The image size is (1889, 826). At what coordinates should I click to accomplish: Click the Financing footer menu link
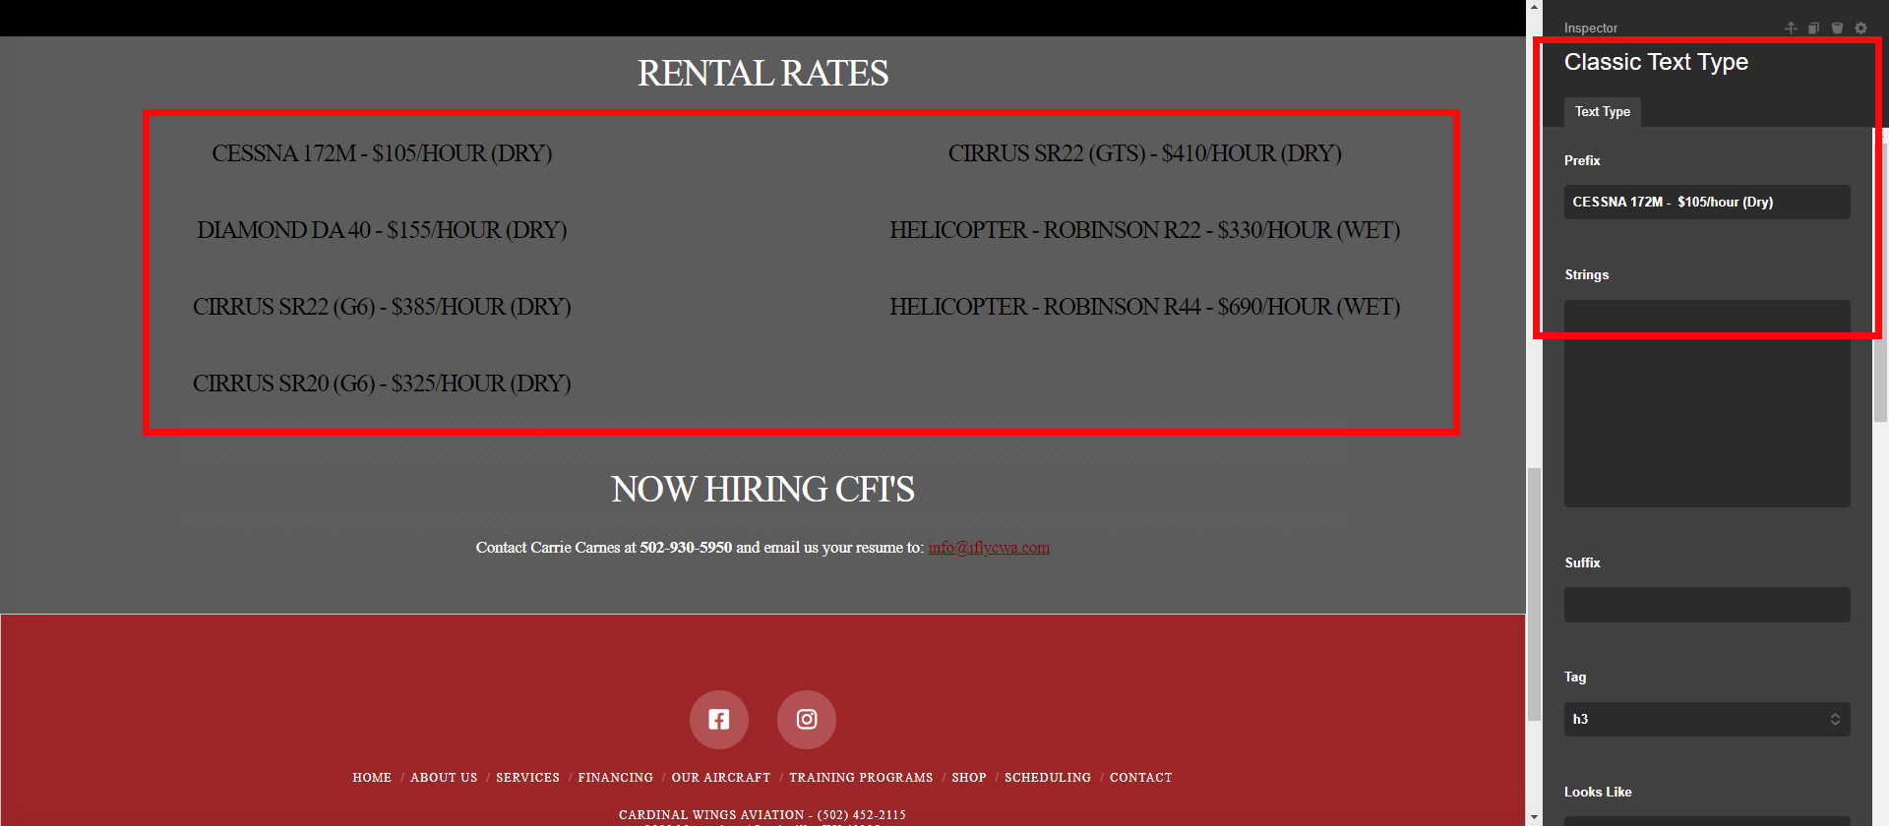(x=615, y=778)
